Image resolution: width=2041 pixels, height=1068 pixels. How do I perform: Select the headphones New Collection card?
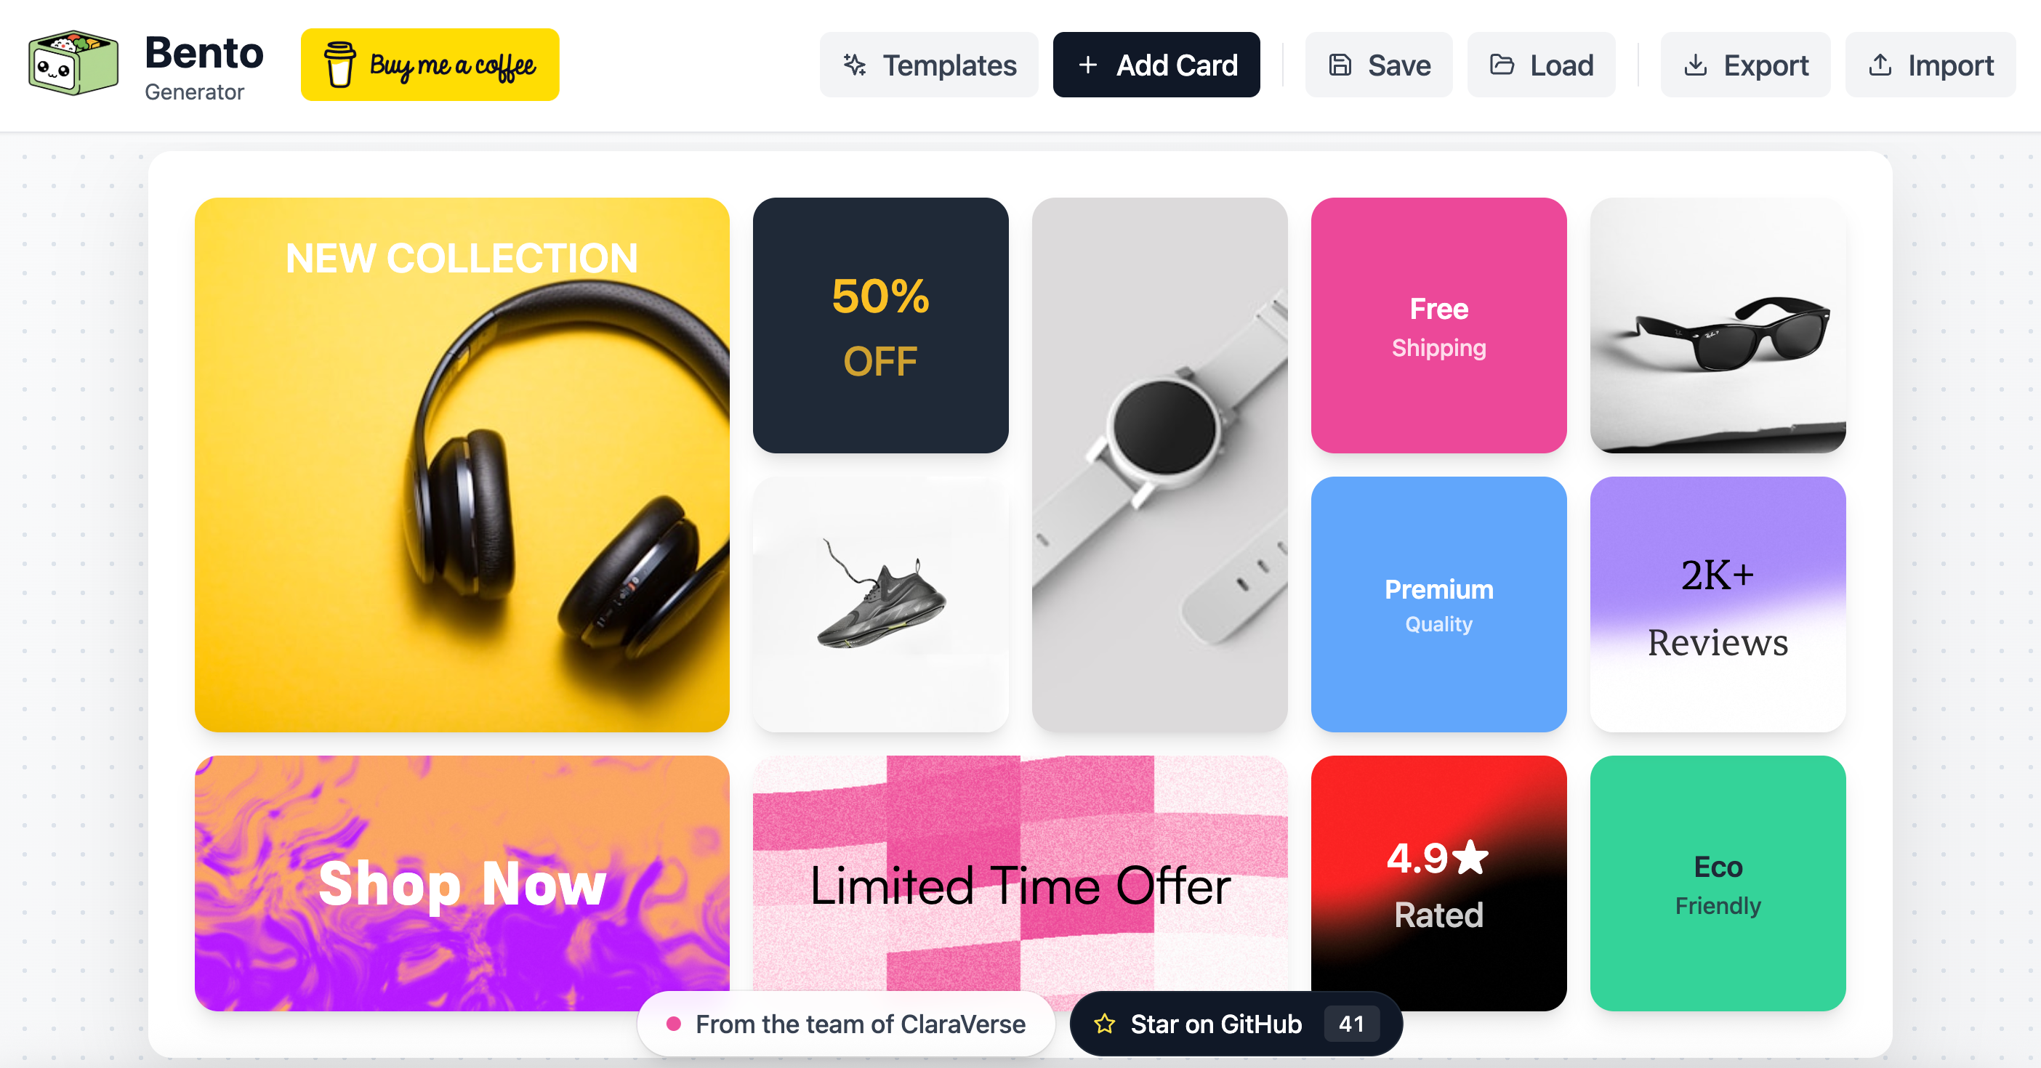(x=462, y=465)
